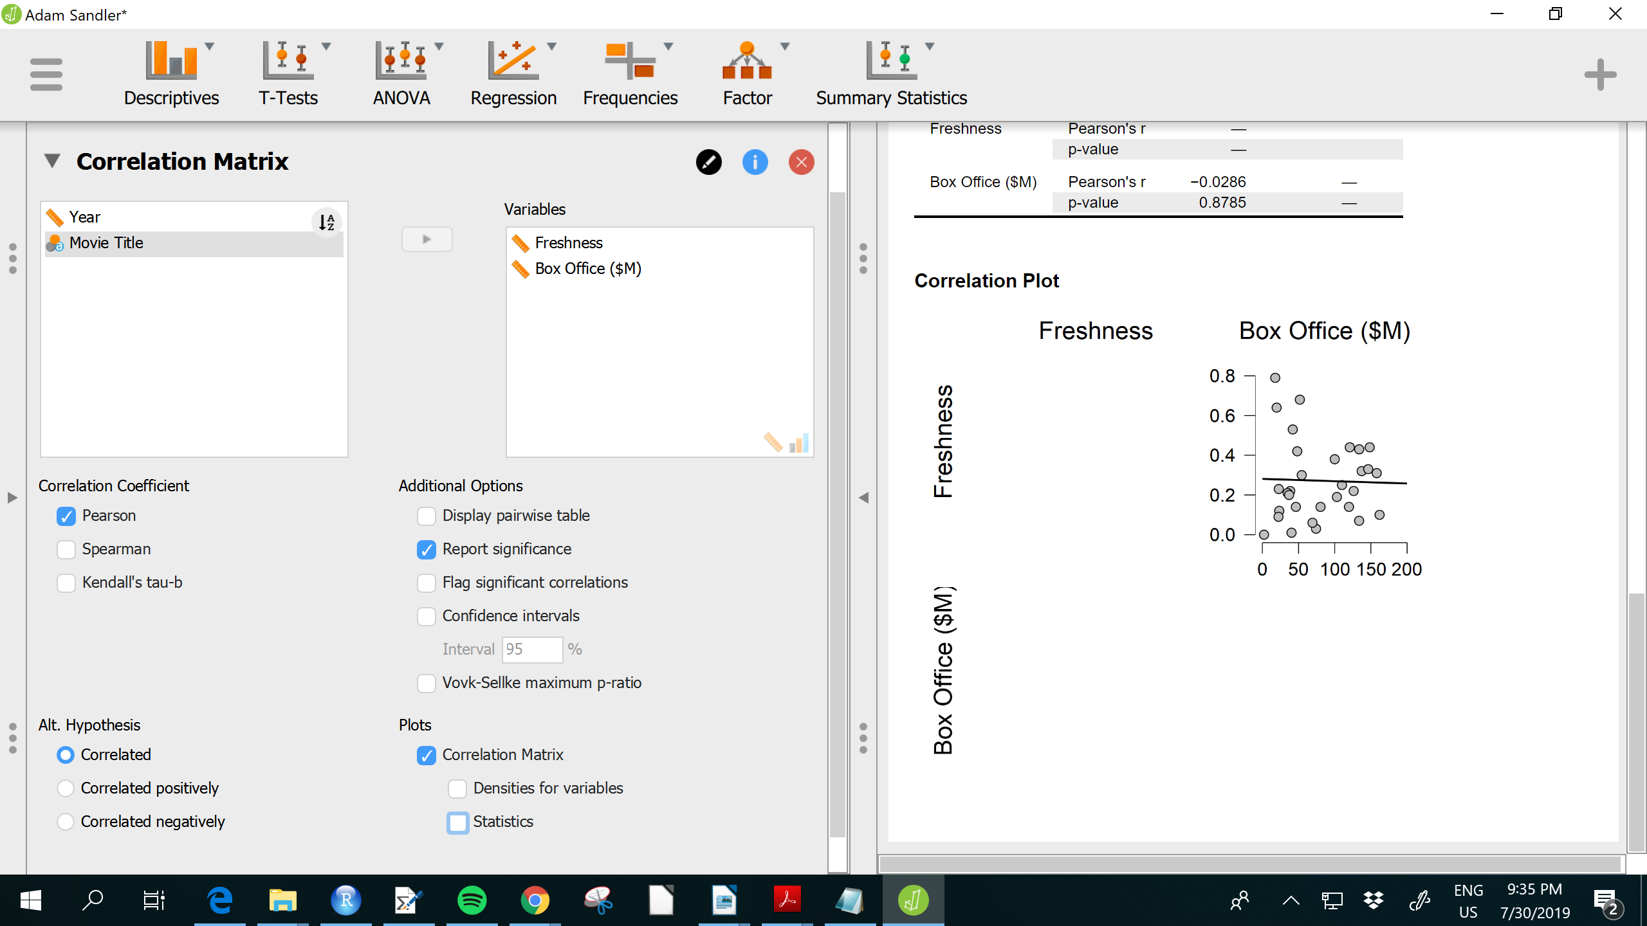
Task: Collapse the Correlation Matrix section
Action: coord(52,161)
